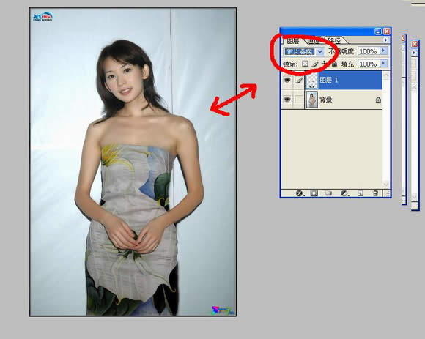Toggle lock position icon

324,64
